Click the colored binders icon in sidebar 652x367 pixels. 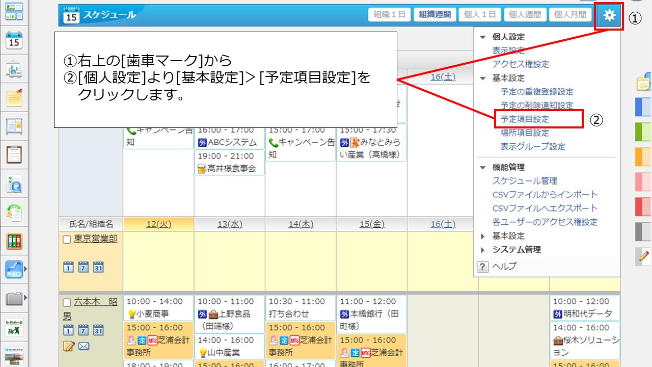pos(14,241)
